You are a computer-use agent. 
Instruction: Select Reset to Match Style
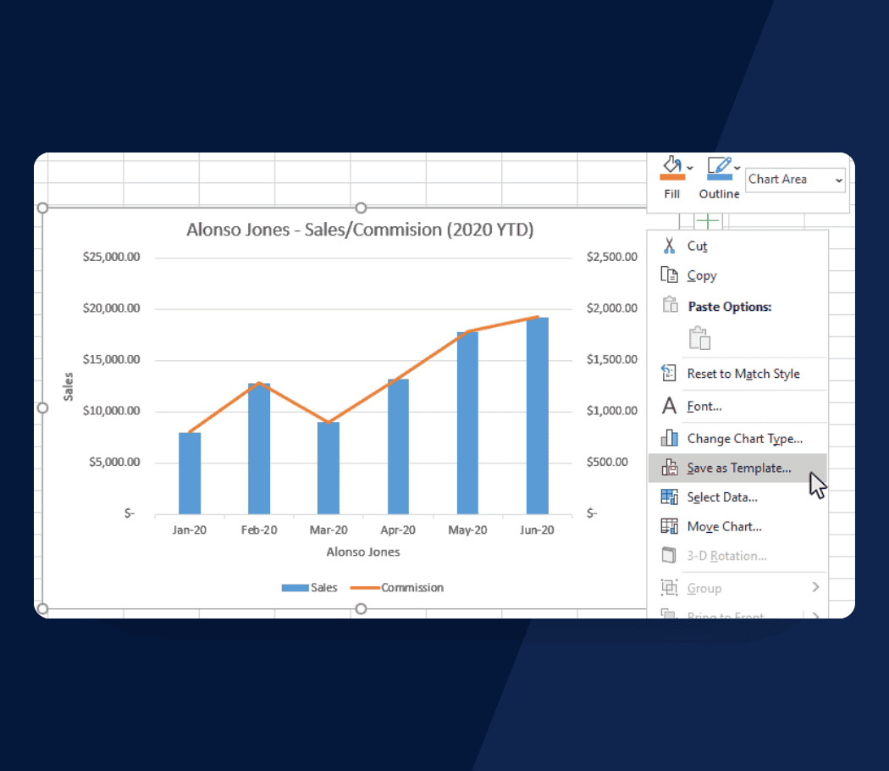point(743,374)
